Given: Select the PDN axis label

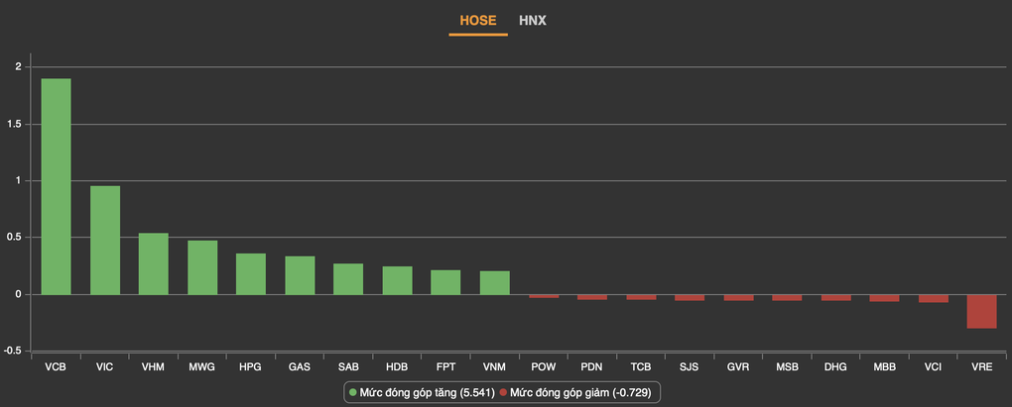Looking at the screenshot, I should pyautogui.click(x=592, y=367).
